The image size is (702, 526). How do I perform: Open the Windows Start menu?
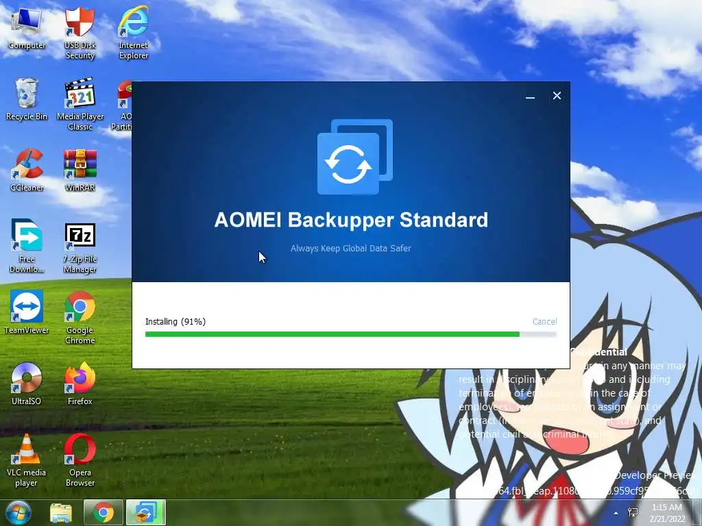pos(18,512)
